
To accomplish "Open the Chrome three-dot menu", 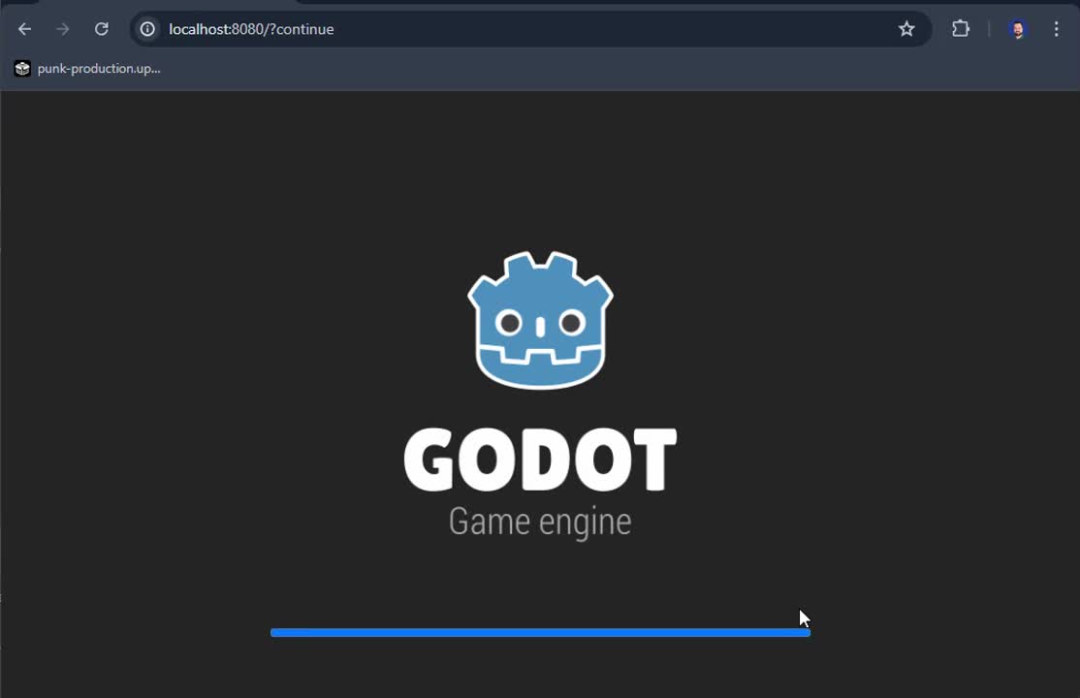I will coord(1056,29).
